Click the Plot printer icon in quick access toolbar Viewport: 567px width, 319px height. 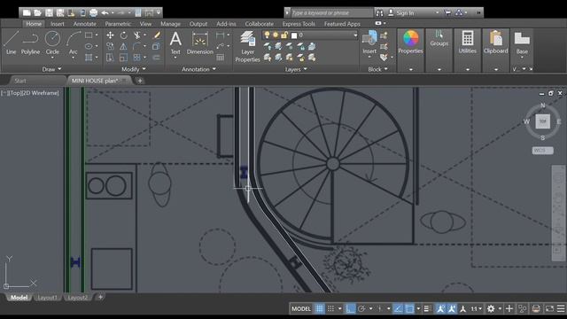coord(93,12)
